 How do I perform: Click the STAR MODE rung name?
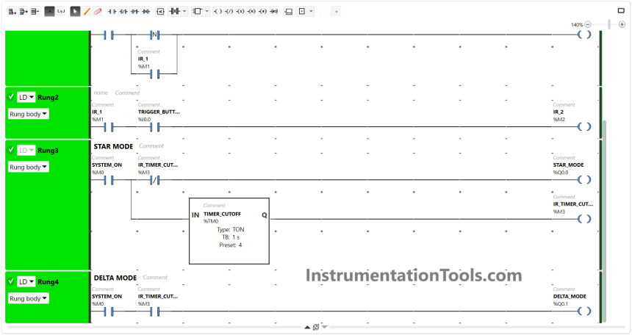(113, 146)
